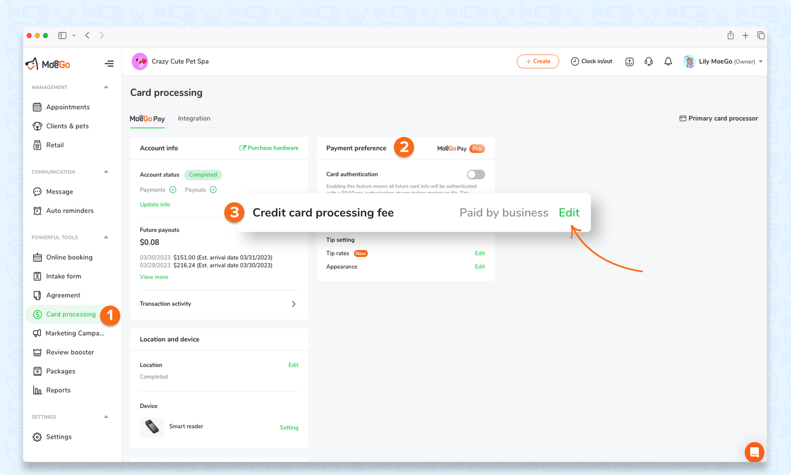Viewport: 791px width, 475px height.
Task: Toggle Card authentication switch
Action: [x=476, y=175]
